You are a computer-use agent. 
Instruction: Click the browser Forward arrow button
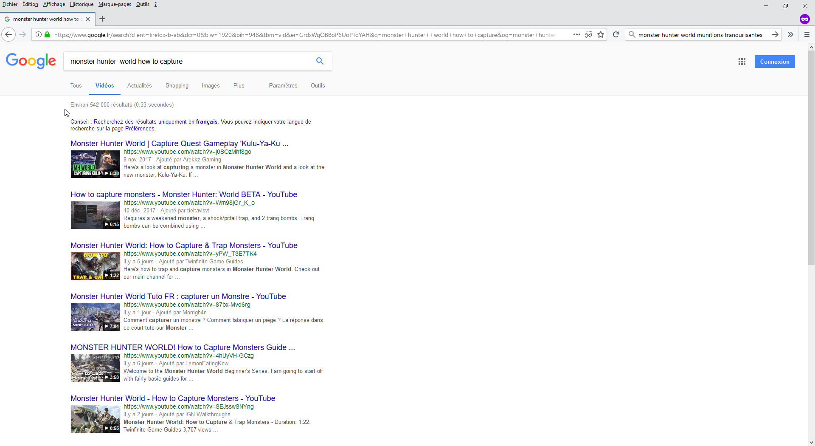point(23,35)
